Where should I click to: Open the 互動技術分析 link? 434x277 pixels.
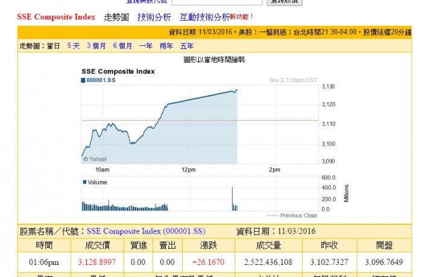point(204,17)
